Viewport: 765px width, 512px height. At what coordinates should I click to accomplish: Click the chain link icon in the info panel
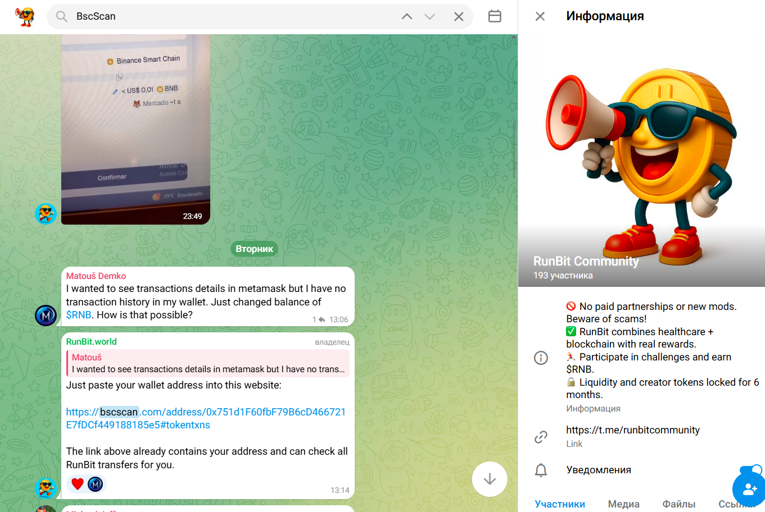(x=541, y=437)
